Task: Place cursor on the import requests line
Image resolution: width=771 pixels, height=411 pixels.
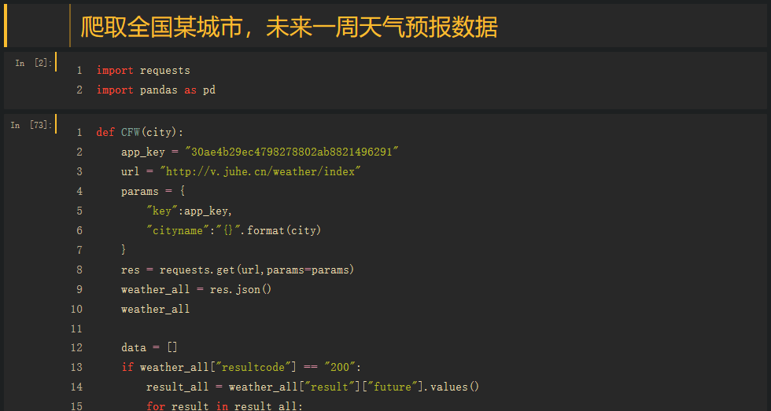Action: 143,71
